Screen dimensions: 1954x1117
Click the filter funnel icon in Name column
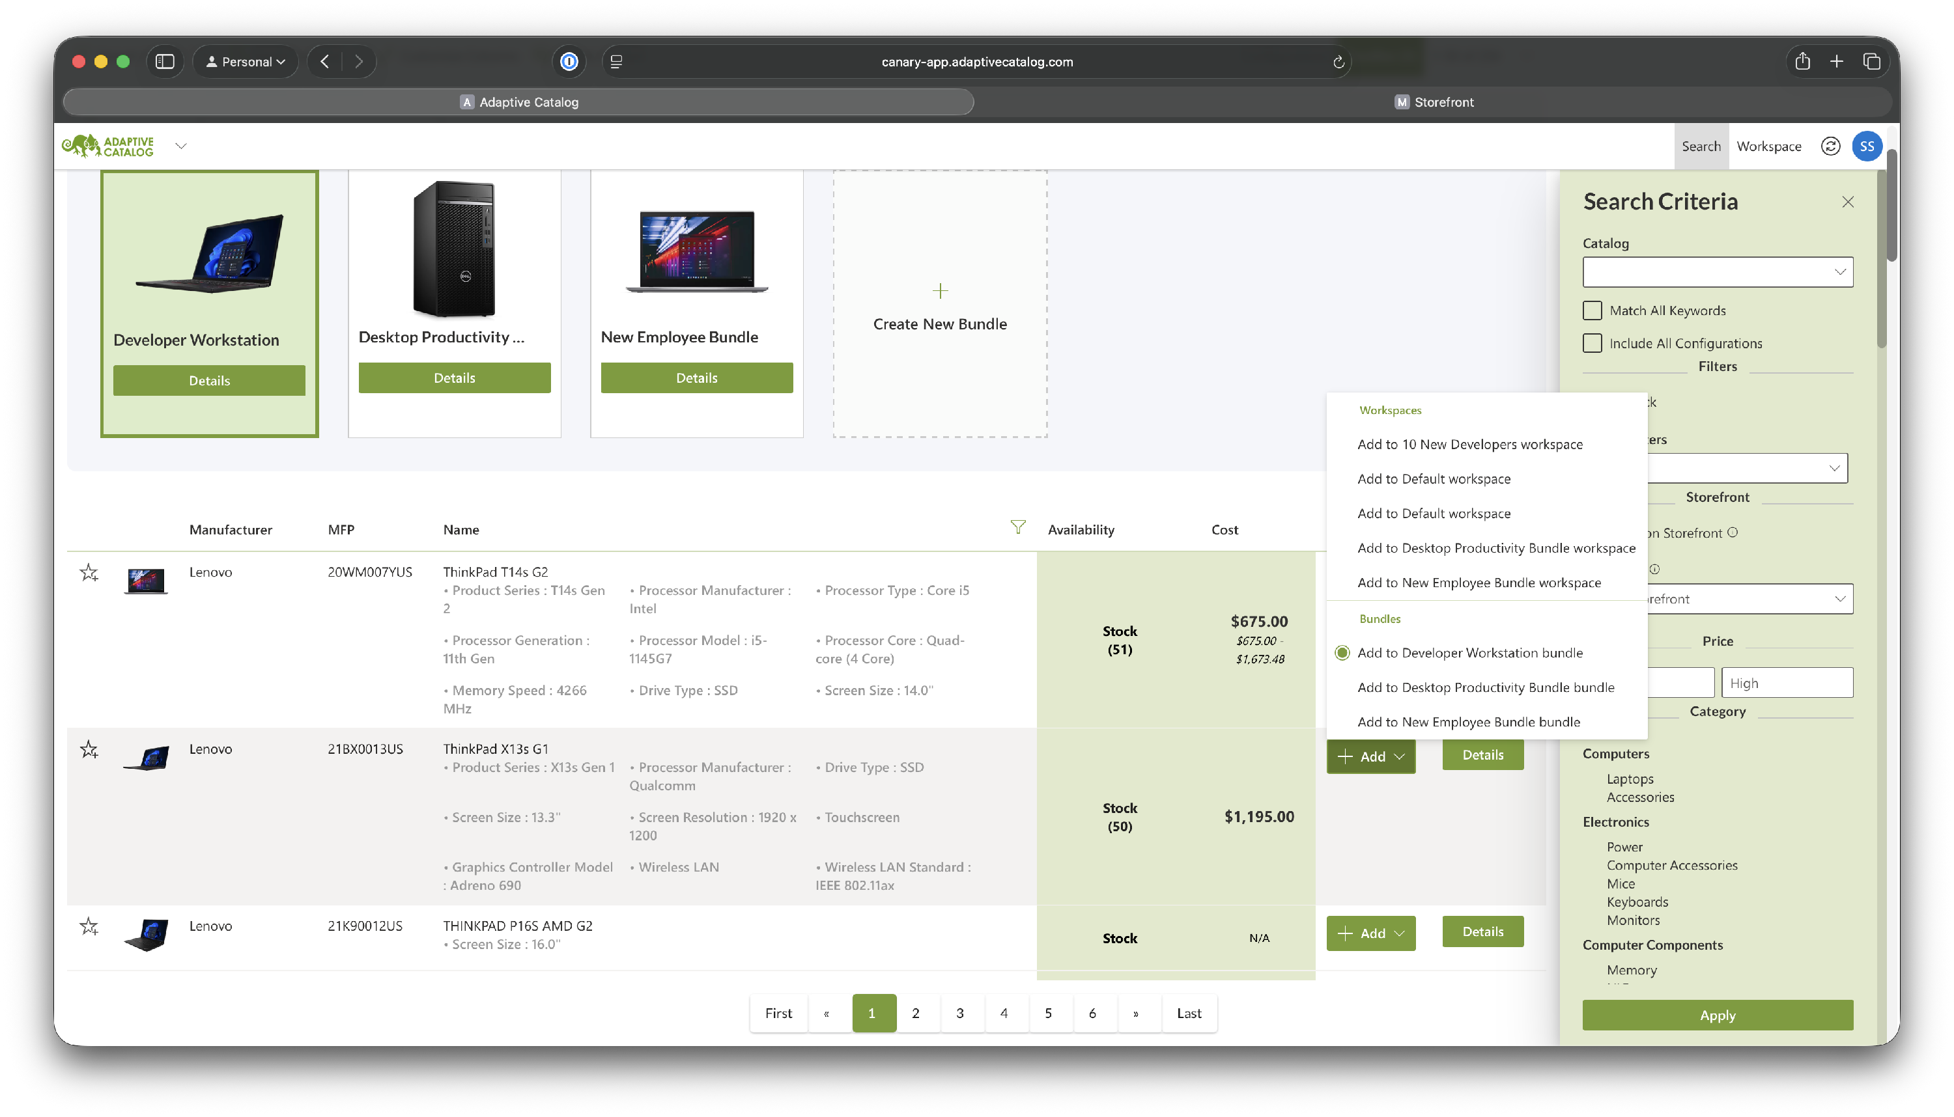1017,527
